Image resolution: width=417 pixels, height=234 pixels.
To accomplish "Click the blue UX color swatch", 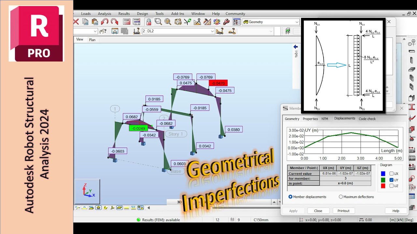I will [383, 174].
